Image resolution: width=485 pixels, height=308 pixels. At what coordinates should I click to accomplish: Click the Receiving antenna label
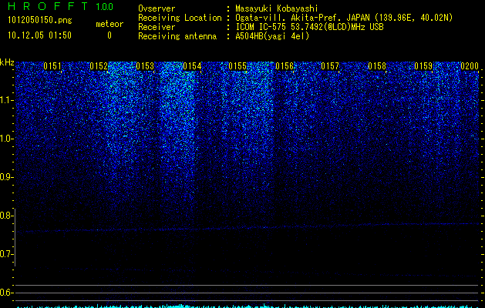[x=177, y=36]
